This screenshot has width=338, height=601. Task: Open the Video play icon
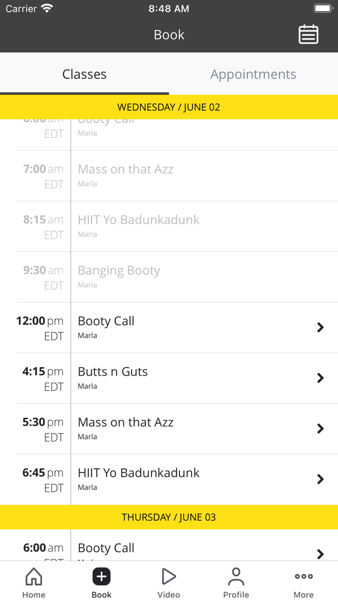coord(169,576)
